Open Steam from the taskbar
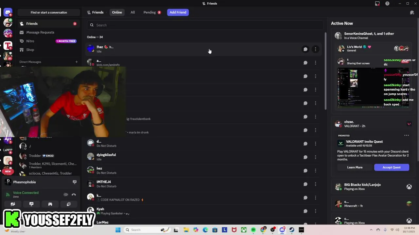 click(x=292, y=230)
